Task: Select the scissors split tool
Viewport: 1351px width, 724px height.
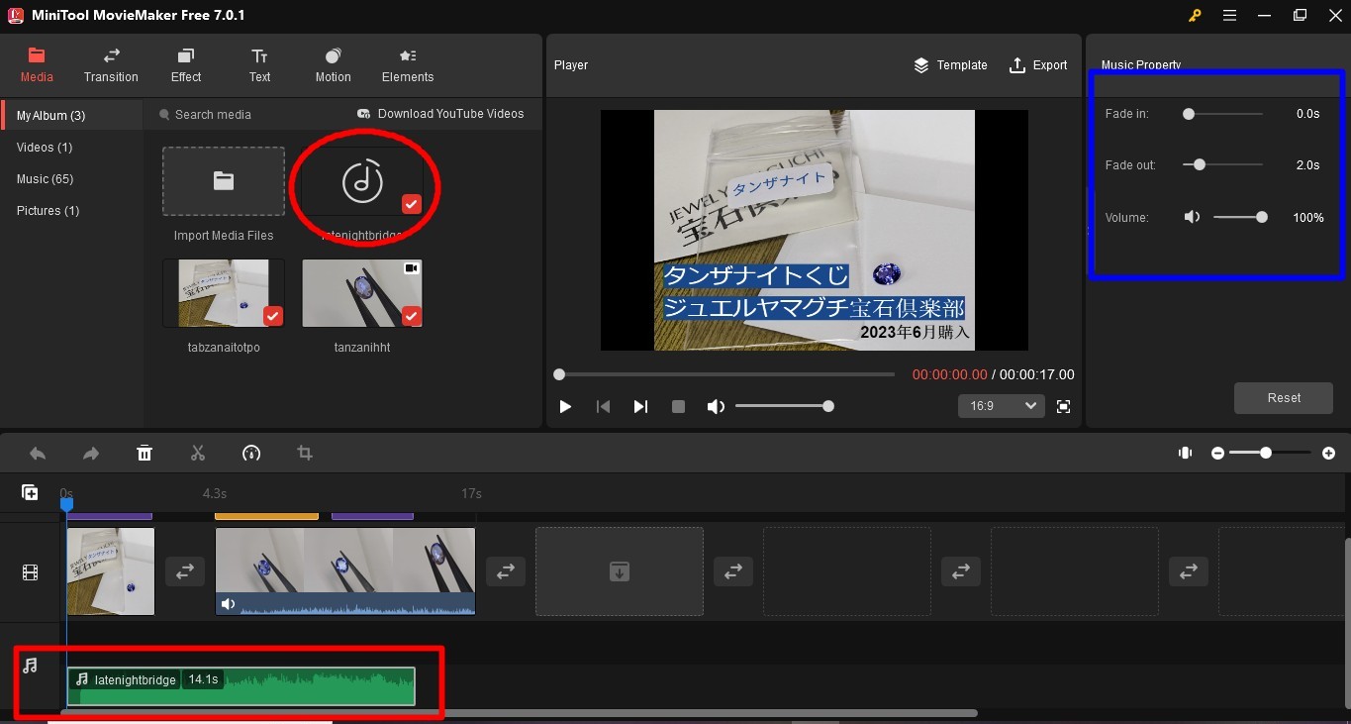Action: click(x=198, y=454)
